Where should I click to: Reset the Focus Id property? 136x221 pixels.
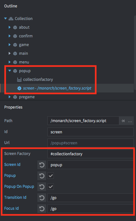pyautogui.click(x=42, y=209)
